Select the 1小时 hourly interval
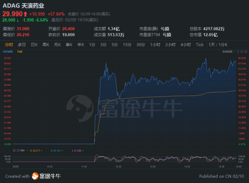The height and width of the screenshot is (183, 249). 155,45
